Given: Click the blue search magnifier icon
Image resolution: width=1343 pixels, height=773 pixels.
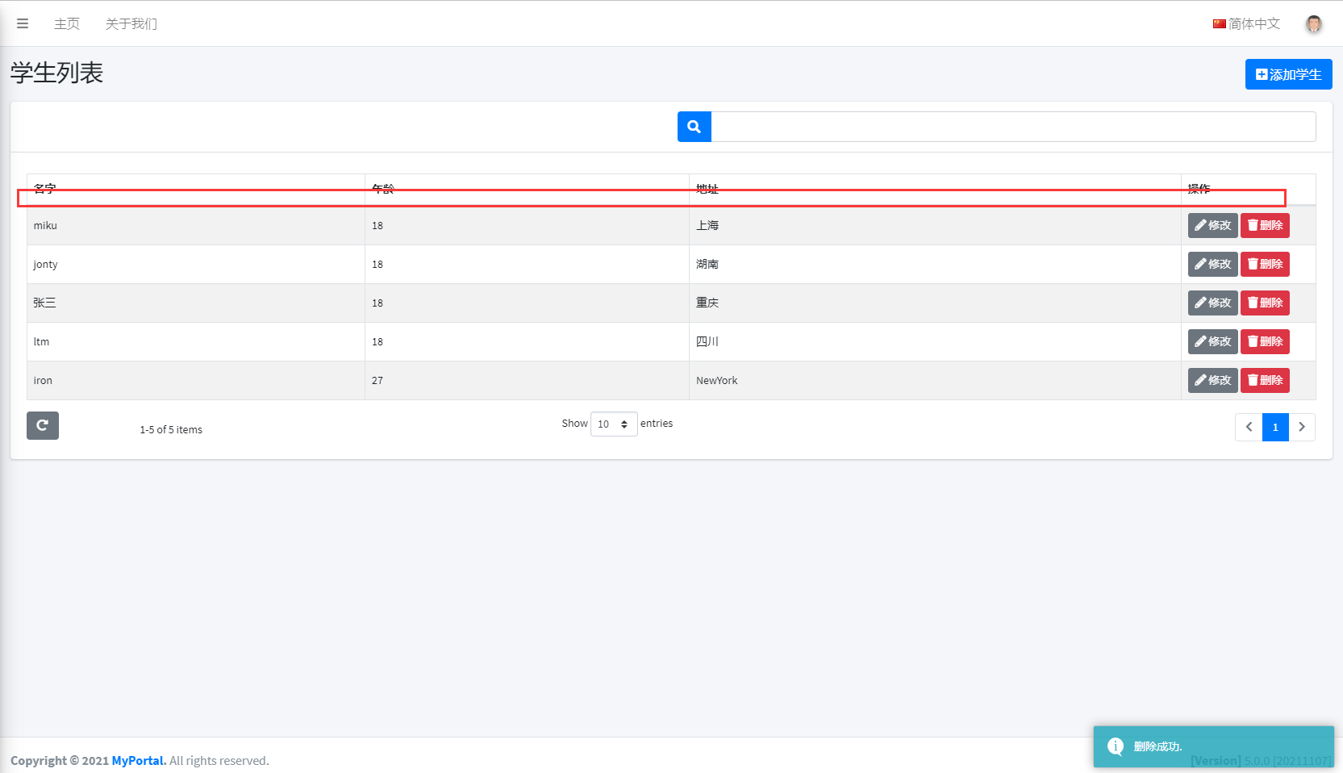Looking at the screenshot, I should pyautogui.click(x=694, y=127).
